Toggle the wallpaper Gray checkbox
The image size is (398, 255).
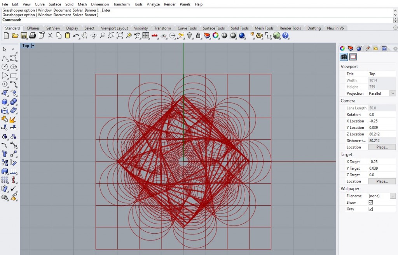click(370, 209)
